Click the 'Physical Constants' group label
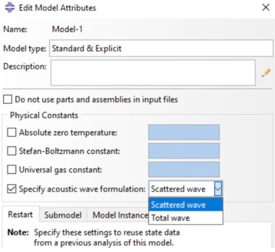Viewport: 275px width, 252px height. [44, 115]
